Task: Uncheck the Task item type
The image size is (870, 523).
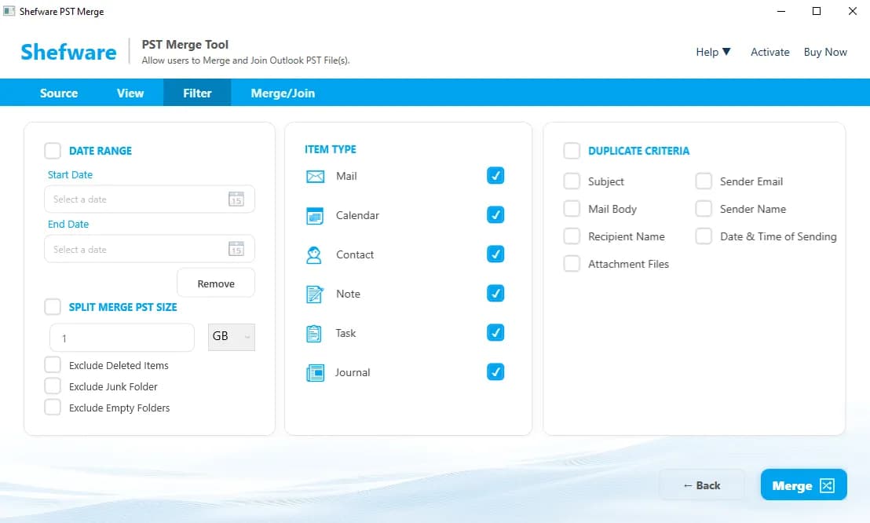Action: pyautogui.click(x=495, y=332)
